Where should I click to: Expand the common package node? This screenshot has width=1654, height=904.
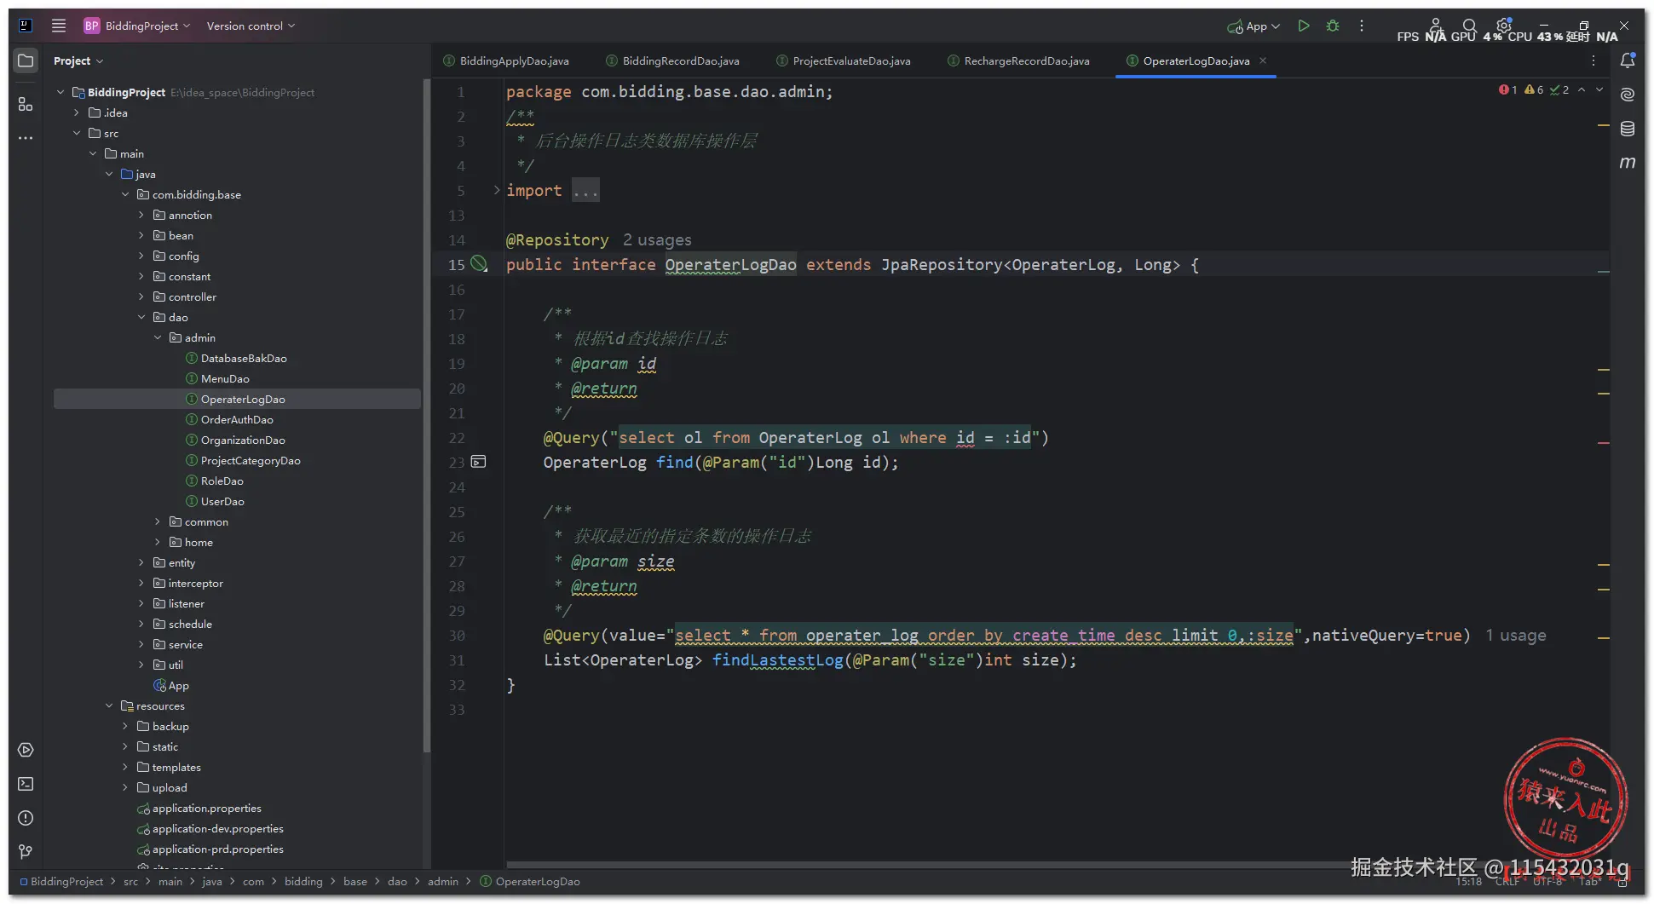coord(158,521)
